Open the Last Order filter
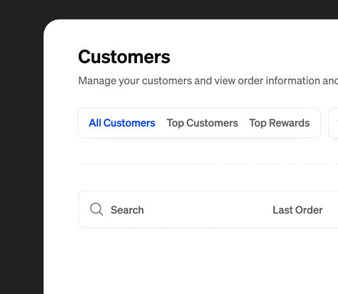The image size is (338, 294). point(298,210)
